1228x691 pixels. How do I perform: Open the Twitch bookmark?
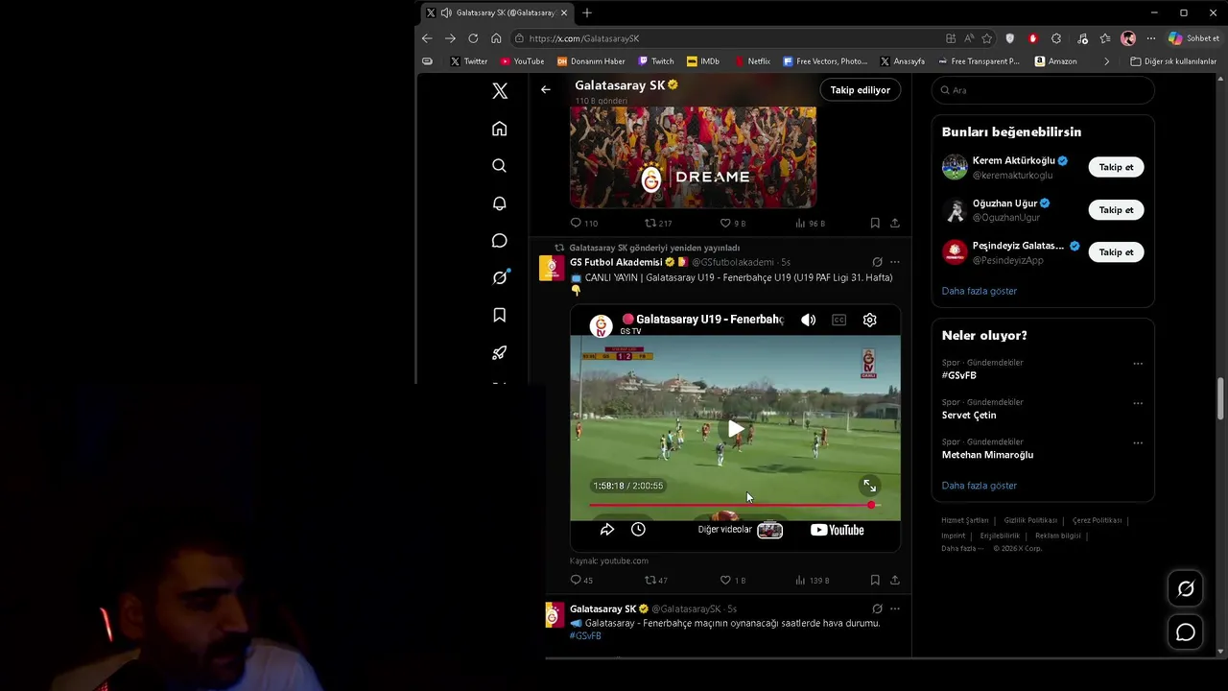coord(656,61)
